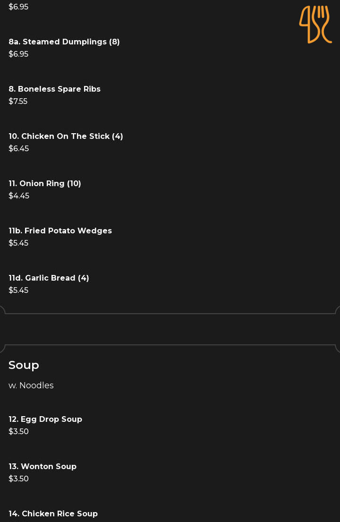Click the $3.50 Wonton Soup price
This screenshot has width=340, height=522.
pyautogui.click(x=18, y=479)
